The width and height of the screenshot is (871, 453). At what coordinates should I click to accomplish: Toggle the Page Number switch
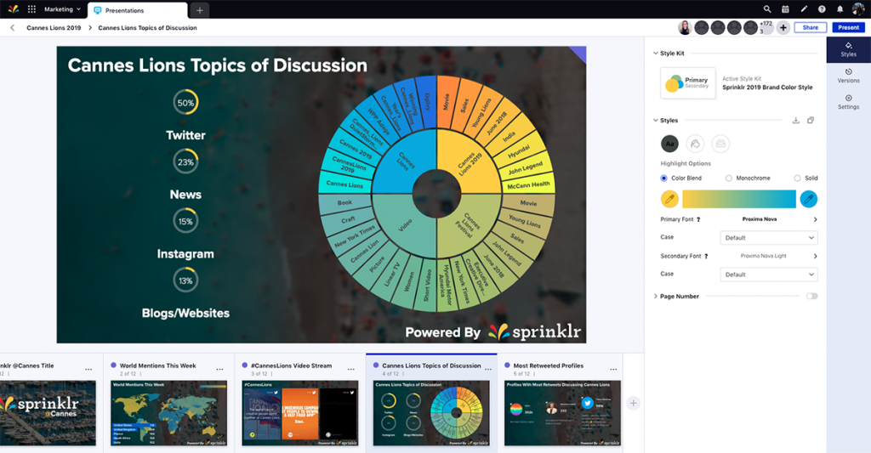pos(811,297)
